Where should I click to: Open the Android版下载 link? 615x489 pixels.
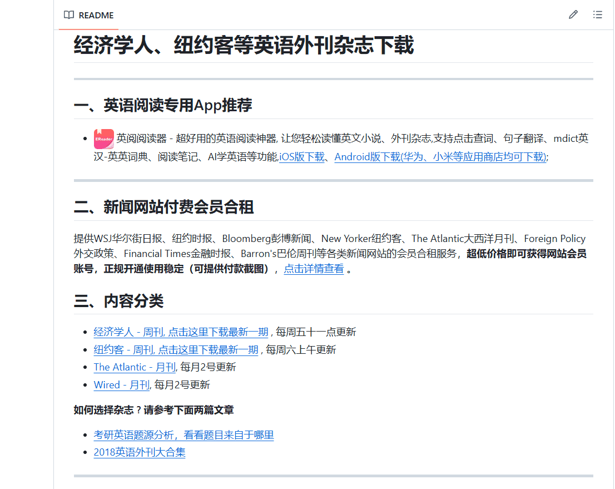click(x=440, y=157)
